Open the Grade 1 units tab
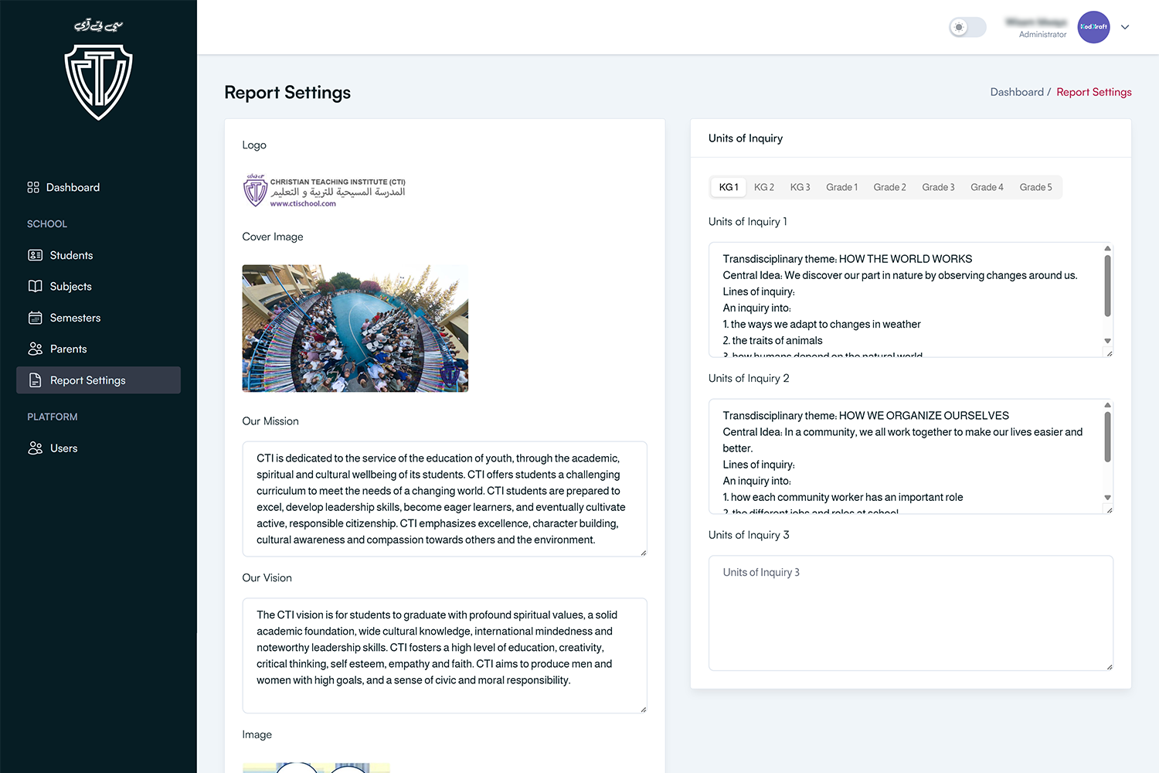This screenshot has height=773, width=1159. pos(841,187)
